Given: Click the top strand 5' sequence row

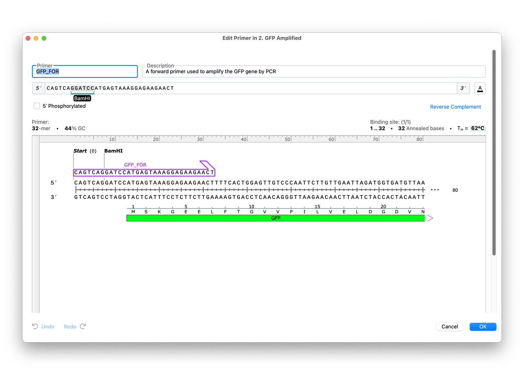Looking at the screenshot, I should point(250,183).
